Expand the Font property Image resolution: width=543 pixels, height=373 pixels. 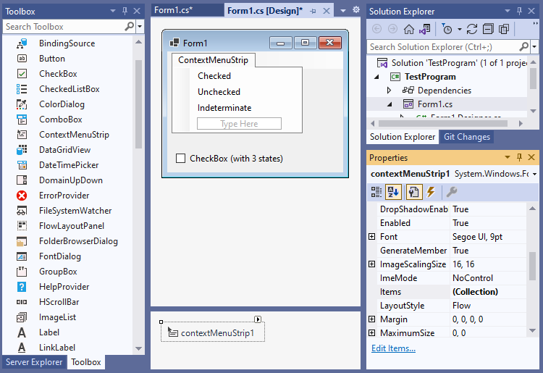click(x=372, y=237)
